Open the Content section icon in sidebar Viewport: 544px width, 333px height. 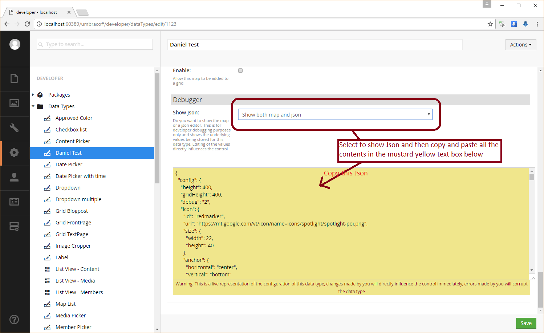click(x=14, y=78)
